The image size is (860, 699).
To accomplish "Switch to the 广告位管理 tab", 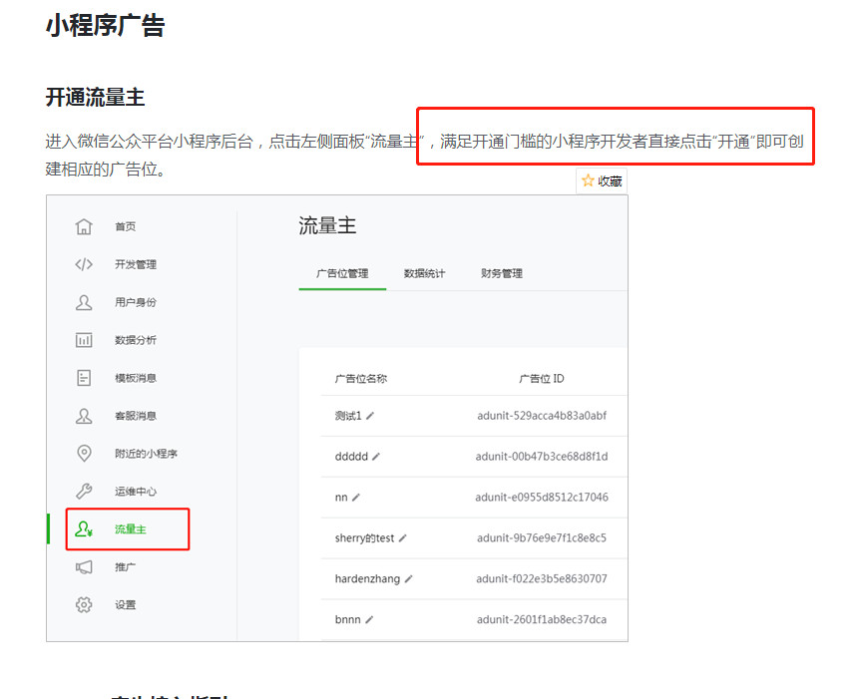I will pos(342,273).
